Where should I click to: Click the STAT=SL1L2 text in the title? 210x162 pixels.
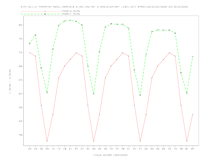tap(29, 7)
